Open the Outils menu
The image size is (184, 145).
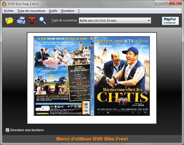coord(53,11)
